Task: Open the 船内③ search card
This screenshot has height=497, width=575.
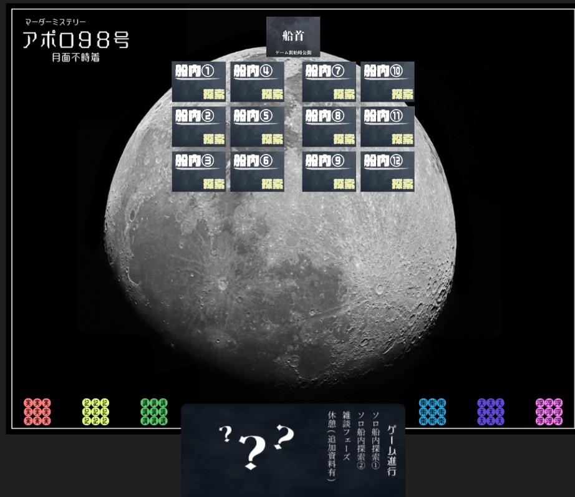Action: click(199, 171)
